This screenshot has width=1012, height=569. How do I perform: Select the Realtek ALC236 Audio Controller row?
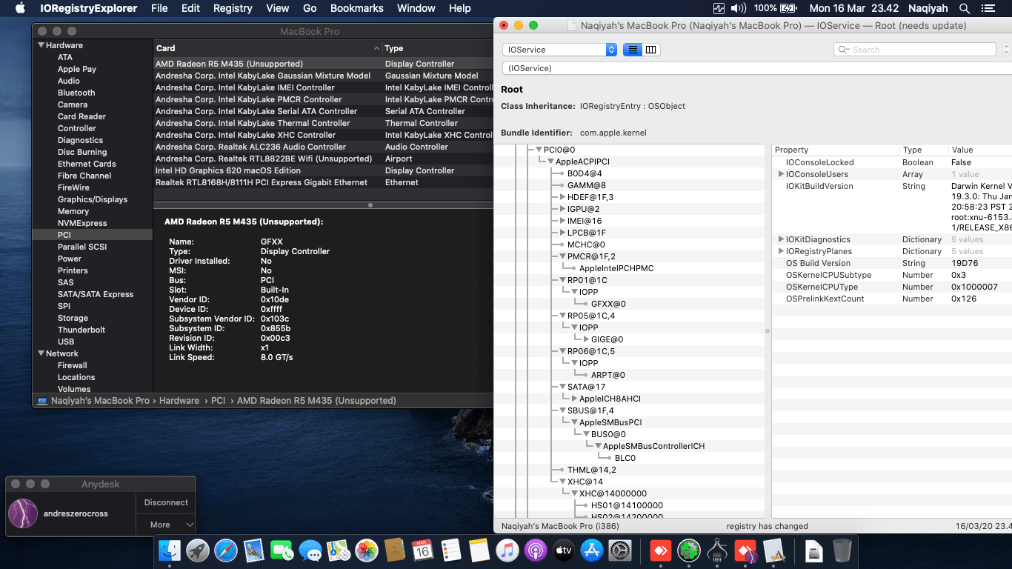[x=323, y=147]
